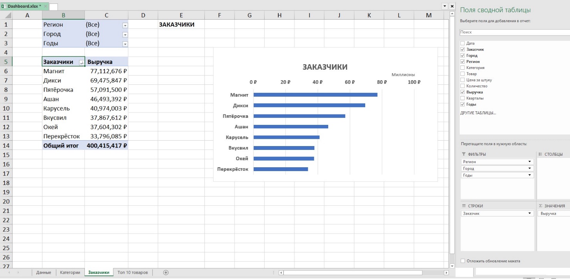Screen dimensions: 570x279
Task: Expand the Годы field dropdown in Фильтры area
Action: click(x=530, y=175)
